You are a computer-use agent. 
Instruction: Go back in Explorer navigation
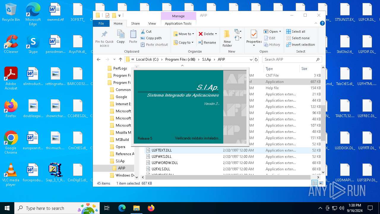pyautogui.click(x=99, y=59)
